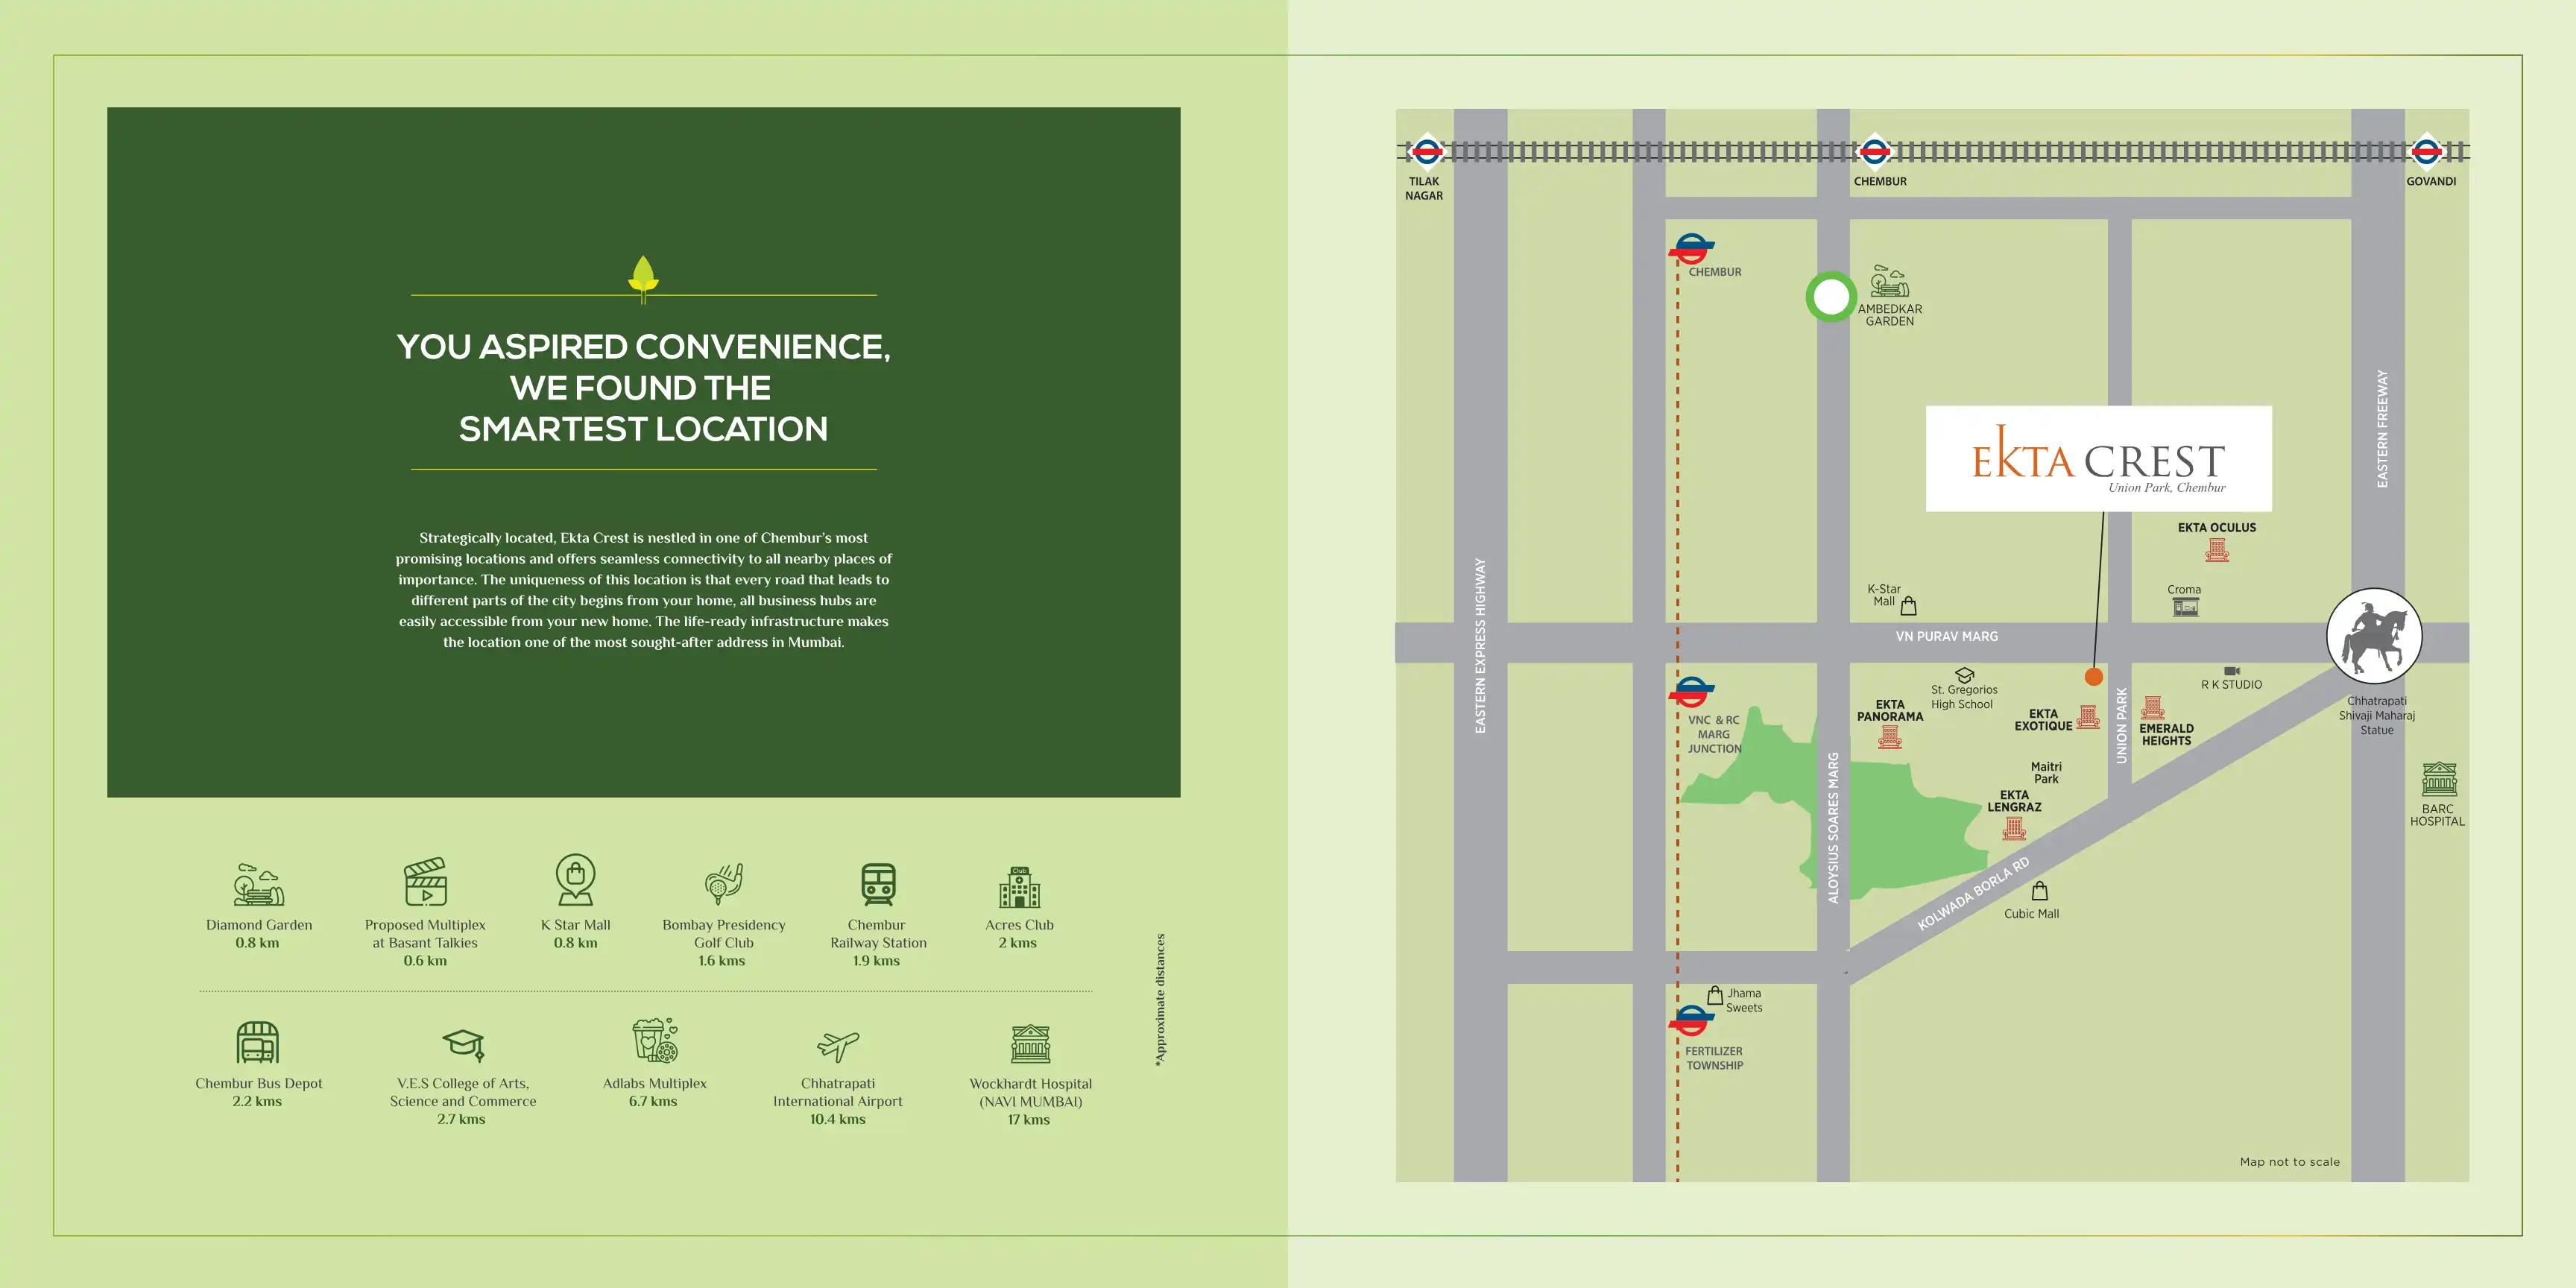Click the Chembur Bus Depot bus icon

coord(258,1043)
